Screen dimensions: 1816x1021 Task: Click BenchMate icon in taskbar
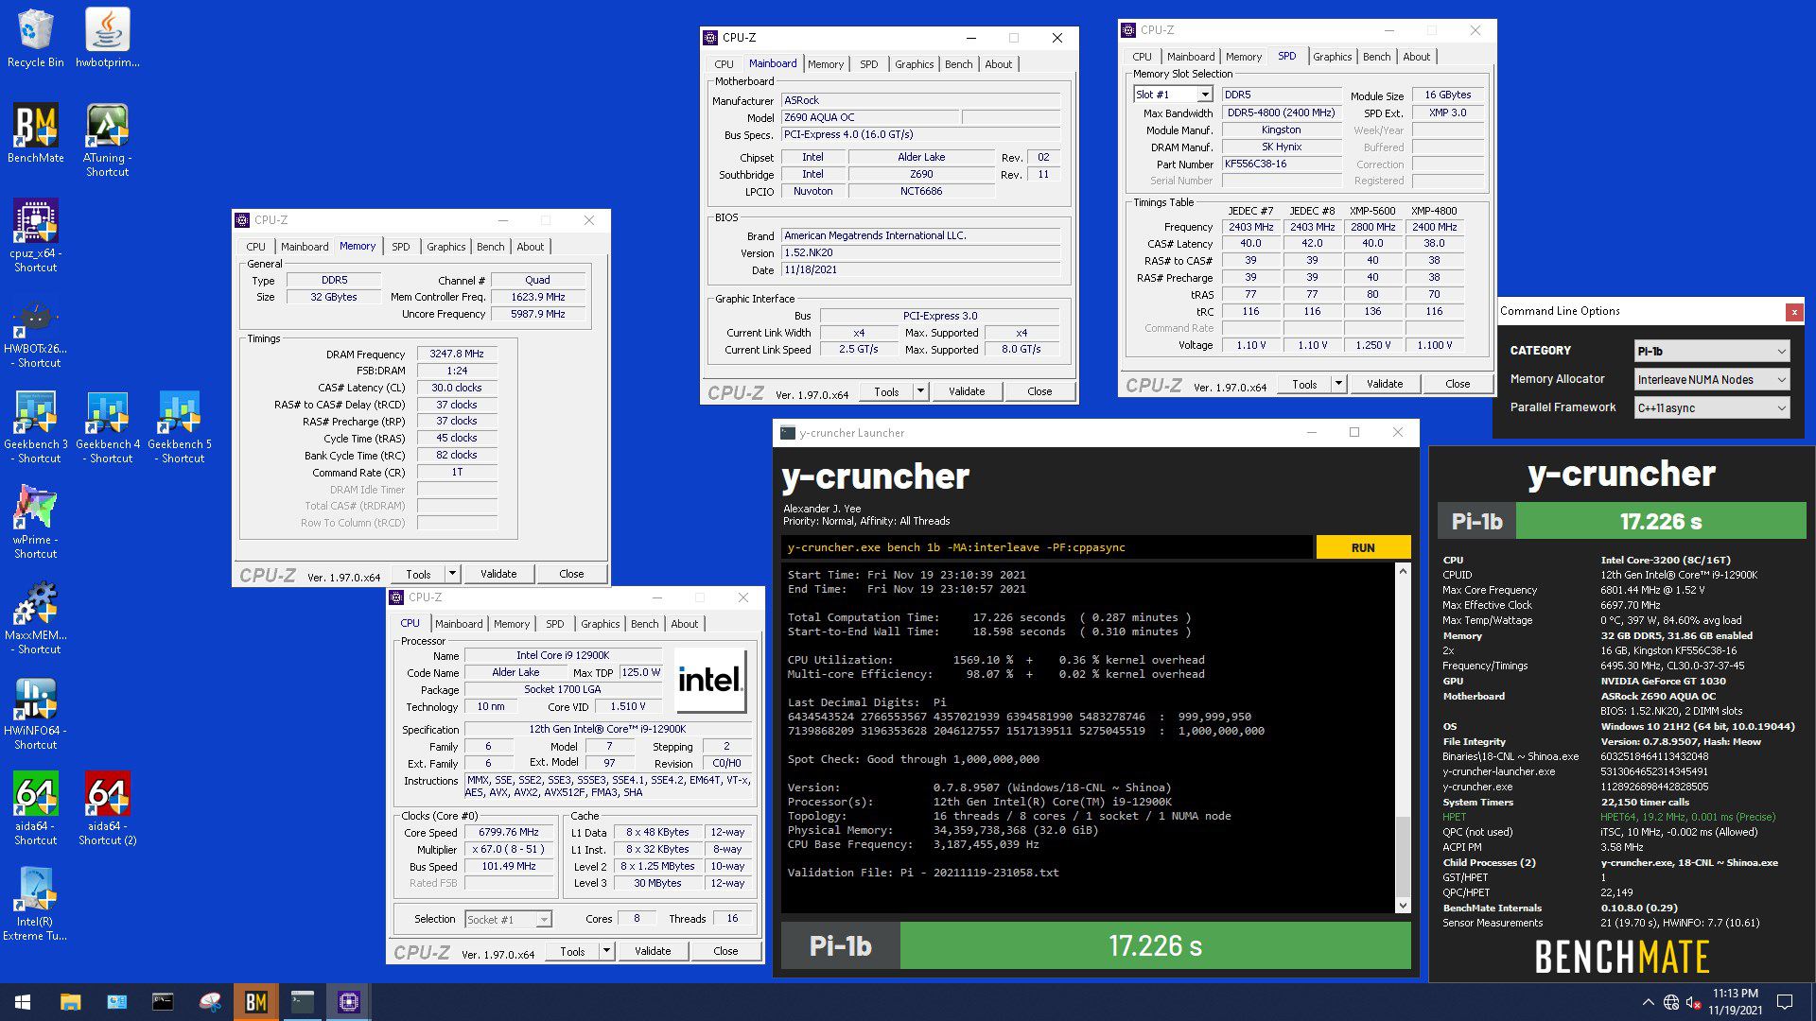pos(255,1002)
